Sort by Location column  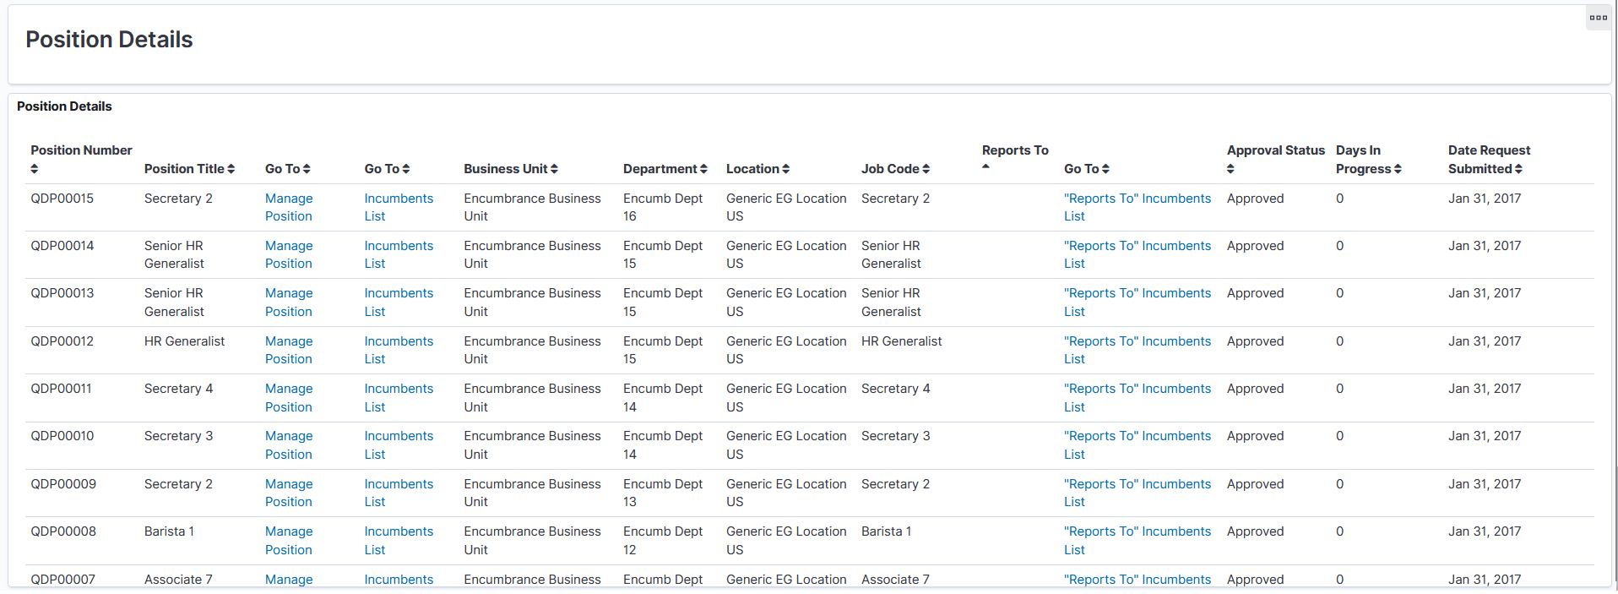point(785,169)
